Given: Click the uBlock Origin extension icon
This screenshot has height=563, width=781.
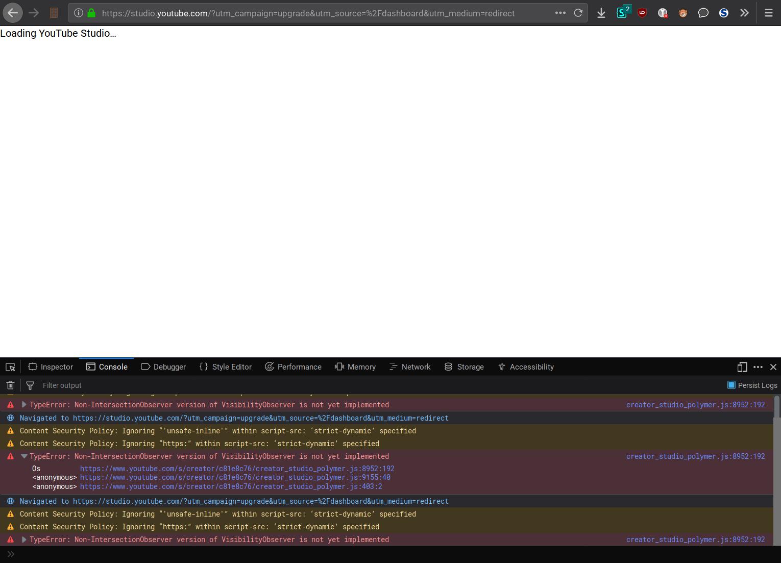Looking at the screenshot, I should 642,13.
